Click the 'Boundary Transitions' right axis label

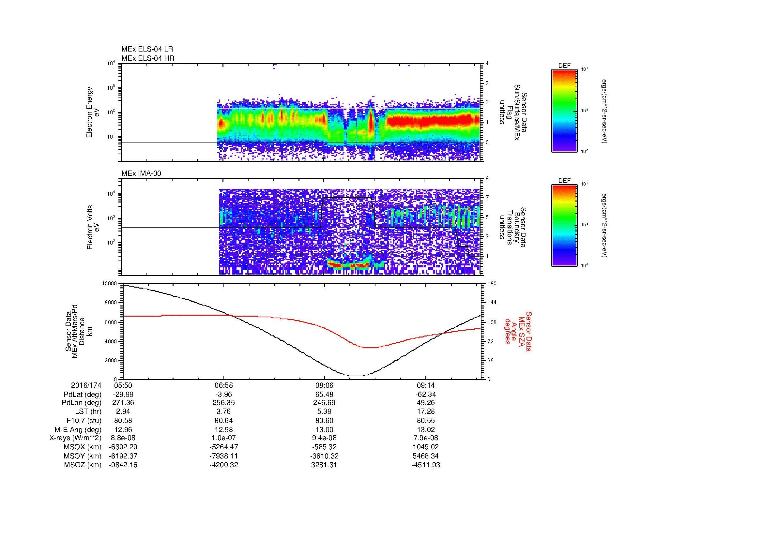514,228
